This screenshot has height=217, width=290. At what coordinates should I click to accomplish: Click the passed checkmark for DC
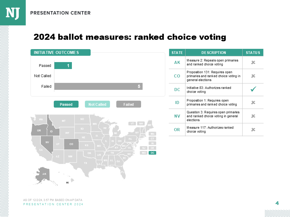tap(253, 89)
